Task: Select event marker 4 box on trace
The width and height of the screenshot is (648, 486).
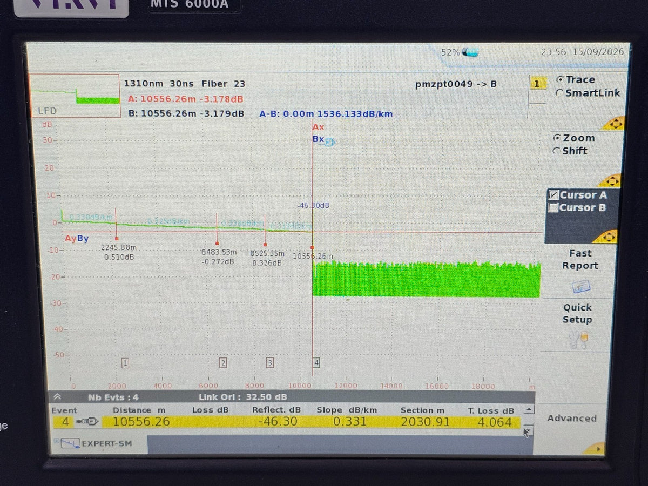Action: [x=316, y=363]
